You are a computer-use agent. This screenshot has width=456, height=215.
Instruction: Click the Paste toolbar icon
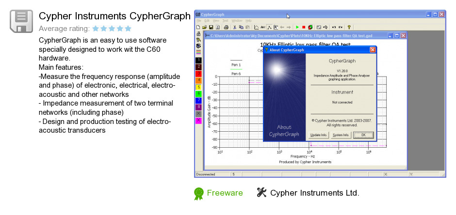(247, 27)
